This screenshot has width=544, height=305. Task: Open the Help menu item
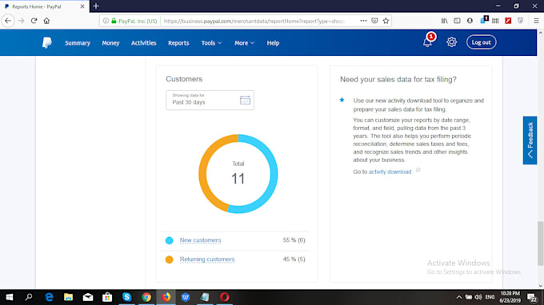(x=273, y=43)
